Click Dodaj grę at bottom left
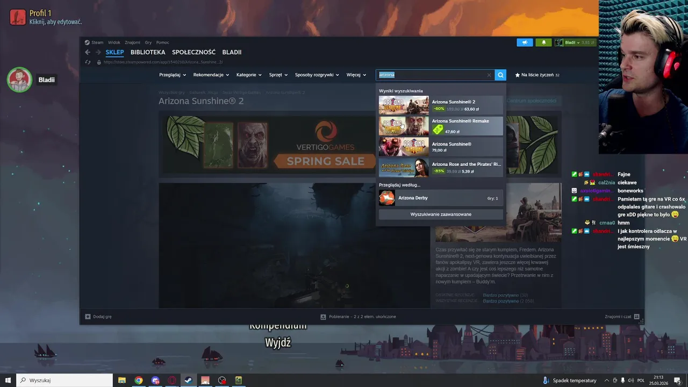 tap(102, 317)
